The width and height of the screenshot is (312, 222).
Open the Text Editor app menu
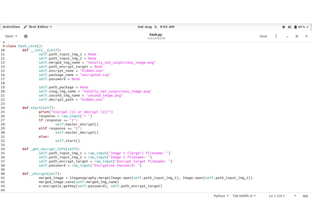pyautogui.click(x=38, y=27)
